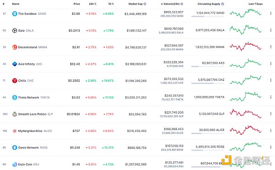This screenshot has width=275, height=170.
Task: Sort table by 7d % column header
Action: [x=111, y=4]
